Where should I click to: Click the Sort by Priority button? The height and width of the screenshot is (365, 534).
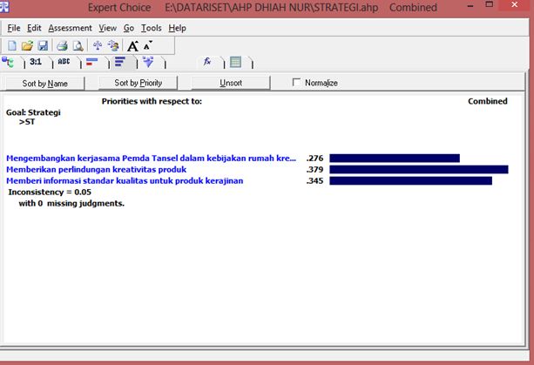138,83
